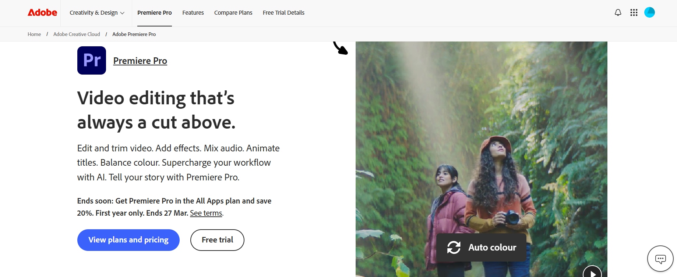The height and width of the screenshot is (277, 677).
Task: Open the profile avatar menu
Action: coord(649,12)
